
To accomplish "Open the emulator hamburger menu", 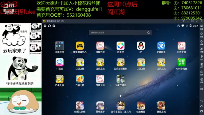I will pos(183,21).
